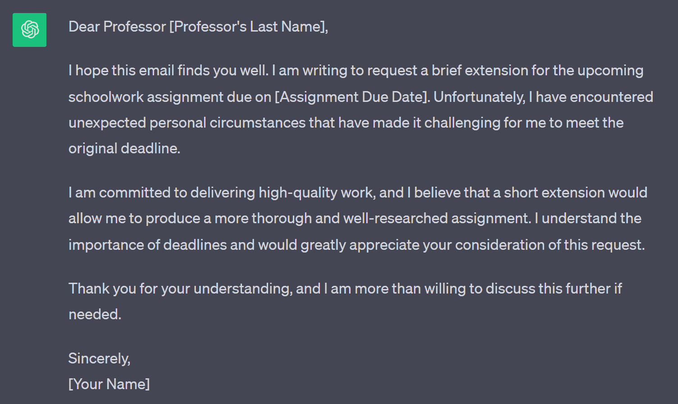Click the word "Sincerely," closing line
This screenshot has height=404, width=678.
(x=100, y=358)
